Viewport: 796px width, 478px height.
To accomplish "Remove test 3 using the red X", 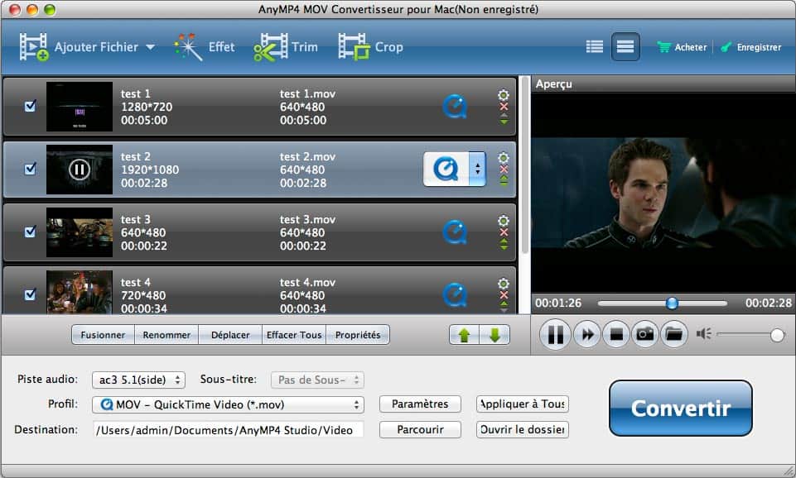I will [502, 232].
